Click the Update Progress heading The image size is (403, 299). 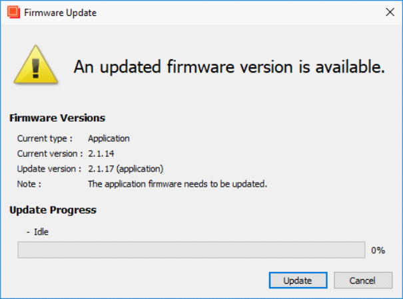(53, 210)
